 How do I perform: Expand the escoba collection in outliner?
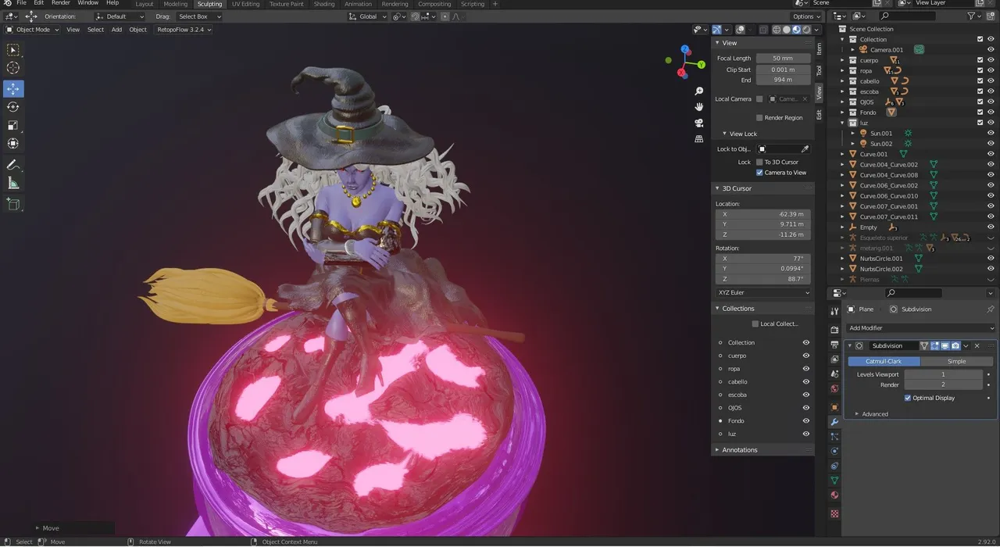pos(842,91)
